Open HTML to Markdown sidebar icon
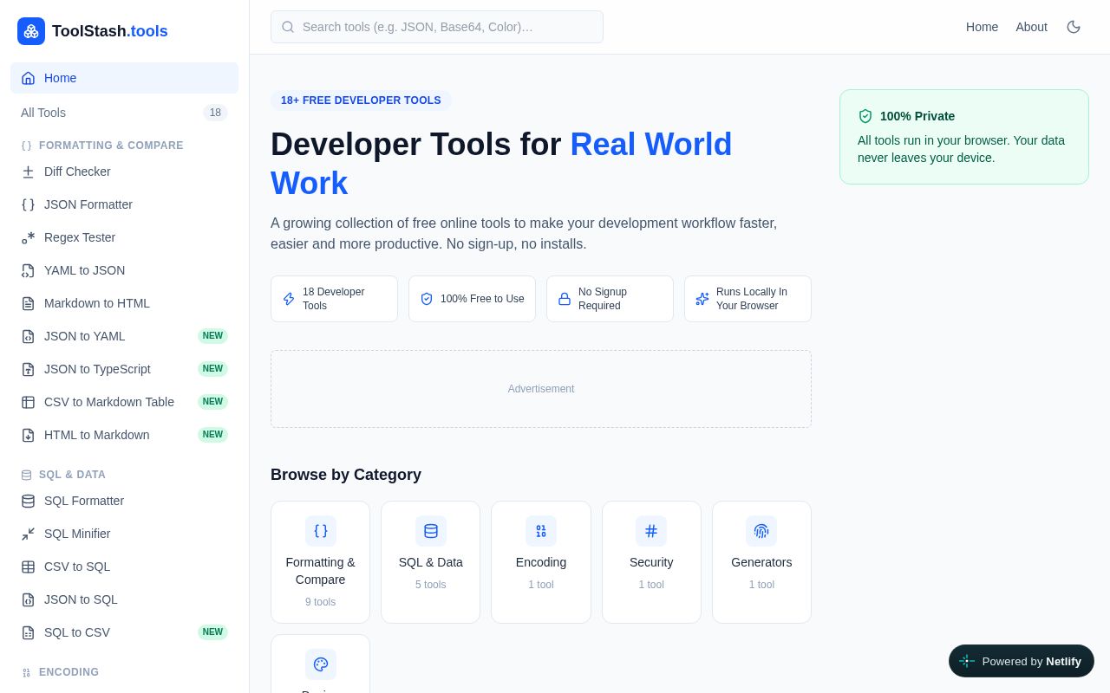The height and width of the screenshot is (693, 1110). [28, 435]
